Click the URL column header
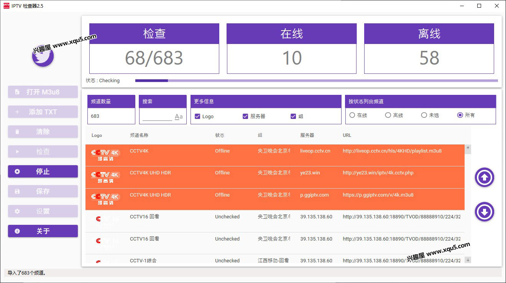Screen dimensions: 506x283 (x=347, y=135)
